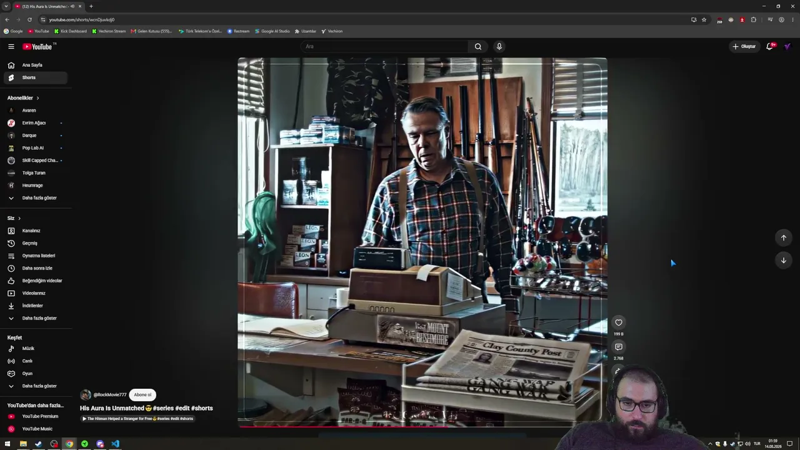Go back to the previous page

tap(7, 19)
